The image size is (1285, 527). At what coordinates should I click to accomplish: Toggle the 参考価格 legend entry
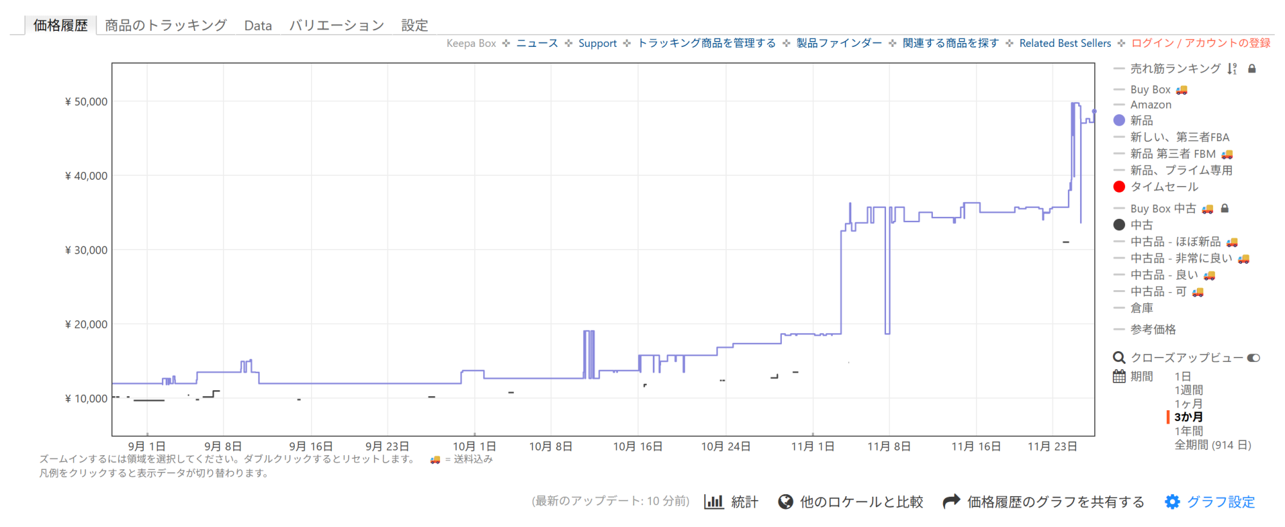click(x=1153, y=329)
